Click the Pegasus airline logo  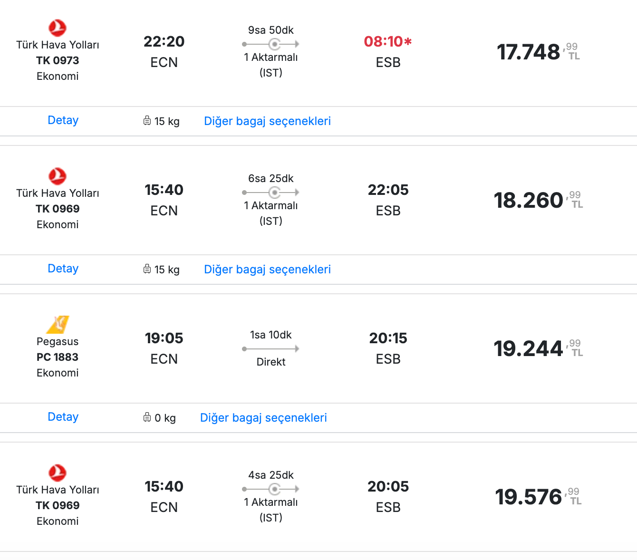point(58,324)
